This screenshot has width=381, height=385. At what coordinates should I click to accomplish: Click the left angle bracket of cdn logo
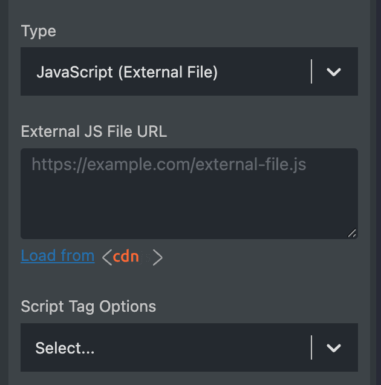[107, 257]
